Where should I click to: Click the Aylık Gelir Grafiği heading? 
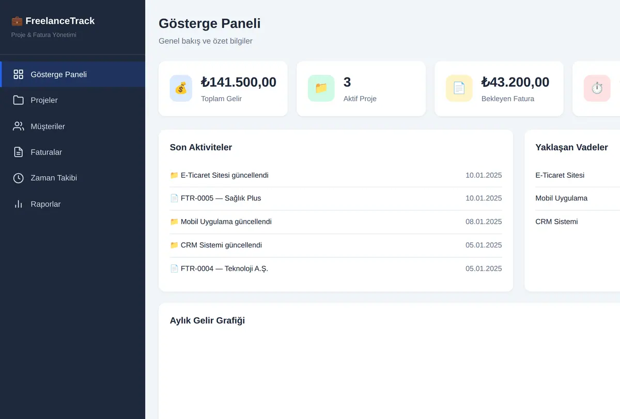point(208,320)
